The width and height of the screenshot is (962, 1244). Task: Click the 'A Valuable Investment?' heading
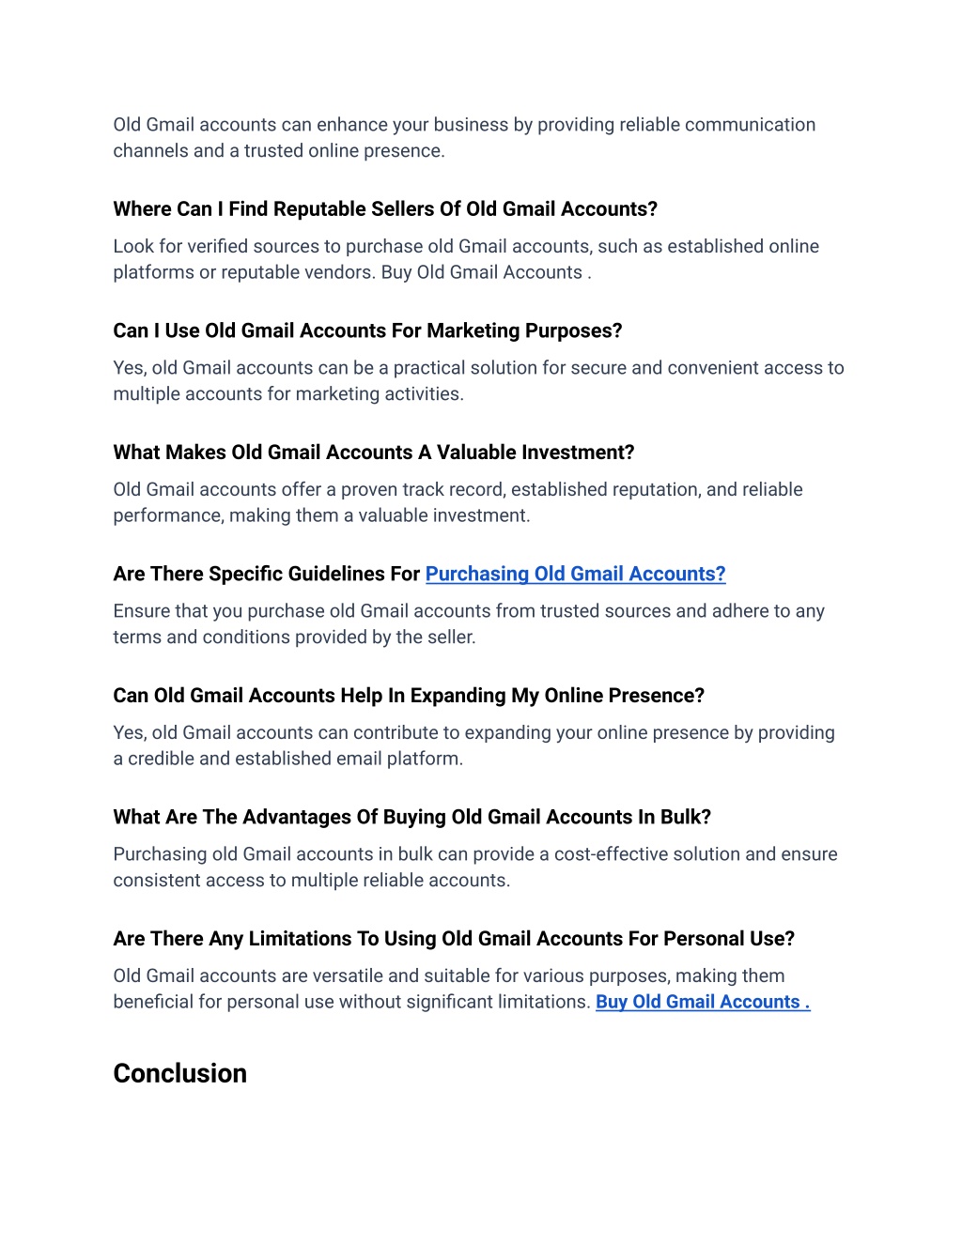[x=374, y=453]
